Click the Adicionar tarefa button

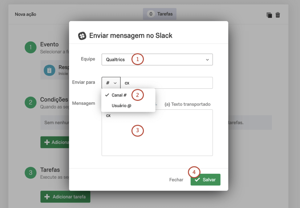tap(65, 197)
